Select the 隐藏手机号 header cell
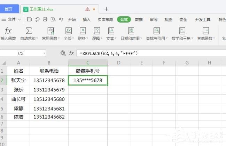Image resolution: width=226 pixels, height=146 pixels. click(x=88, y=71)
